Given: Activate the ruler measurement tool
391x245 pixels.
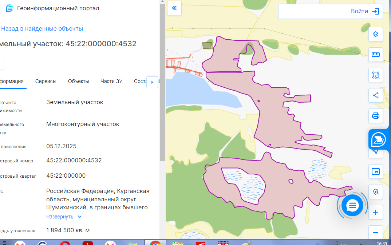Looking at the screenshot, I should point(376,55).
